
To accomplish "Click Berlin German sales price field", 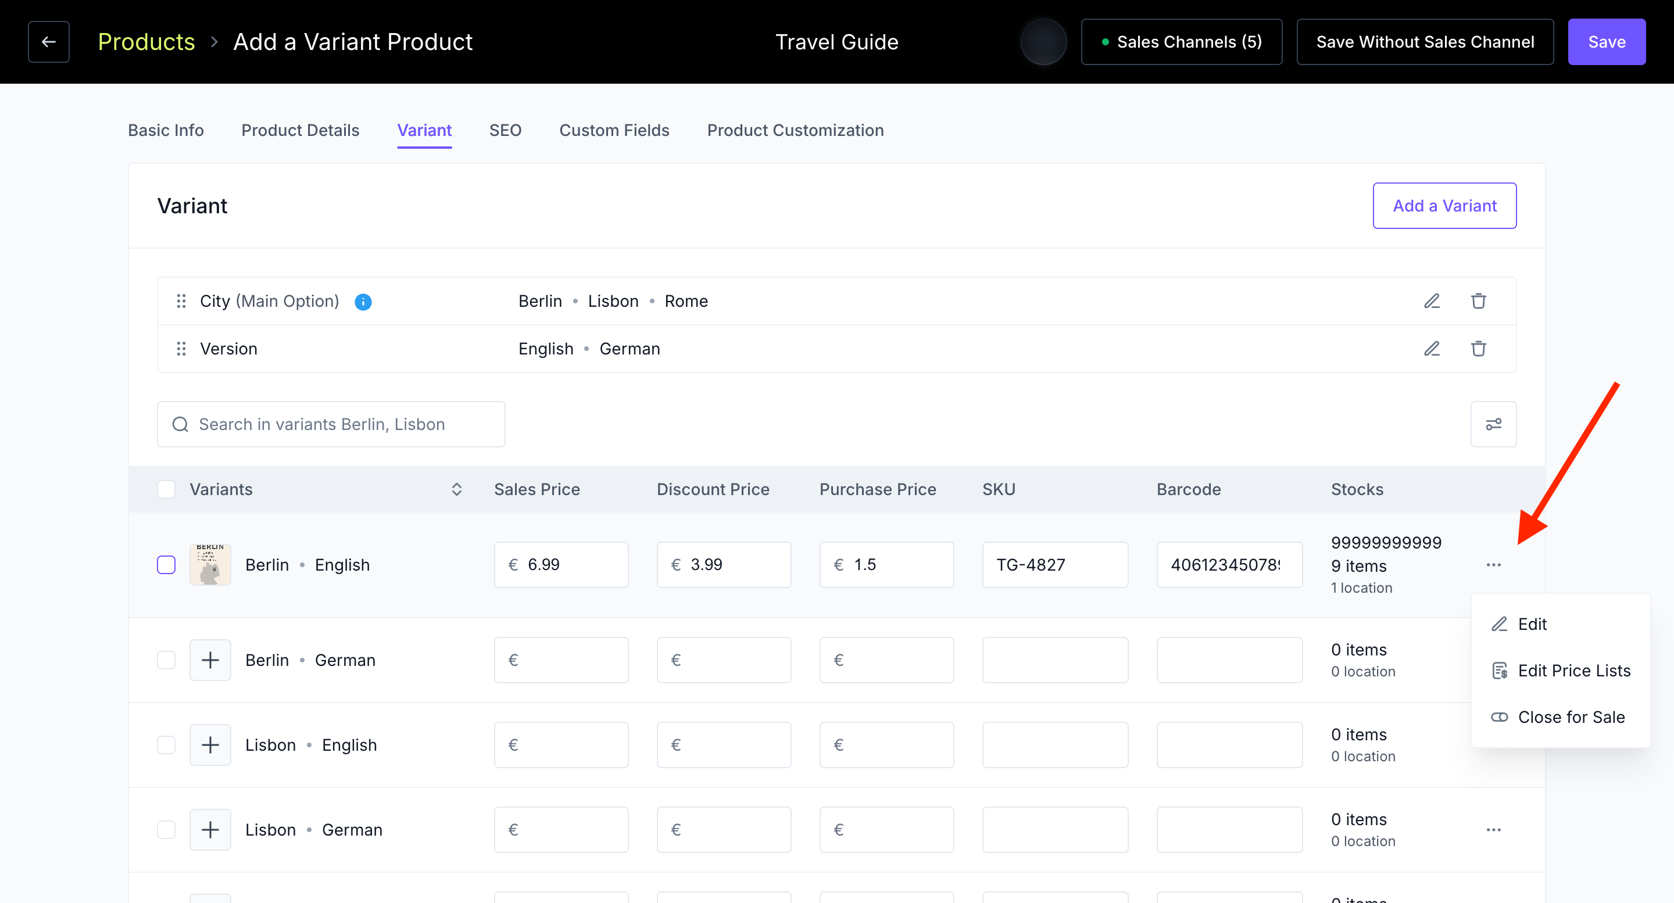I will click(x=561, y=660).
